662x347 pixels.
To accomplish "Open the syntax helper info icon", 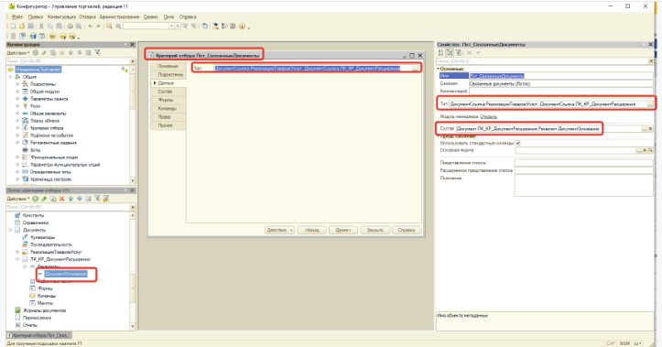I will (x=242, y=27).
